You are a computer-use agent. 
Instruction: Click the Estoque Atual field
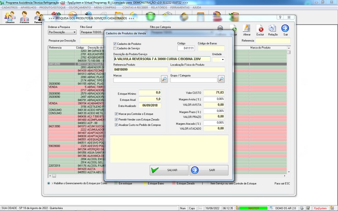tap(150, 99)
